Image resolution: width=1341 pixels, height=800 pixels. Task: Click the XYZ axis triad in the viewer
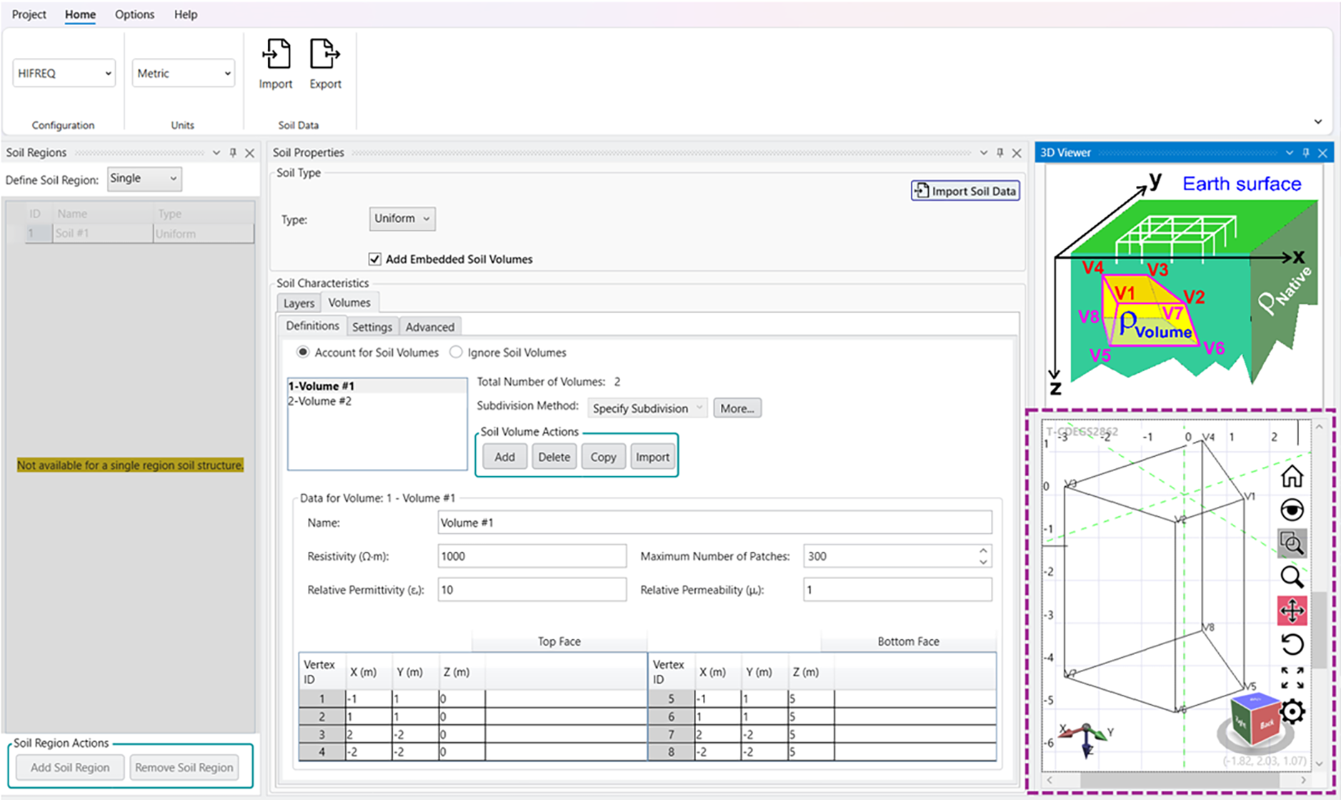(1086, 741)
